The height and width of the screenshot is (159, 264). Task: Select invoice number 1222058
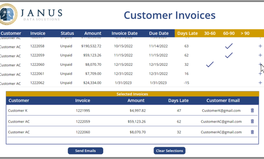click(x=37, y=46)
